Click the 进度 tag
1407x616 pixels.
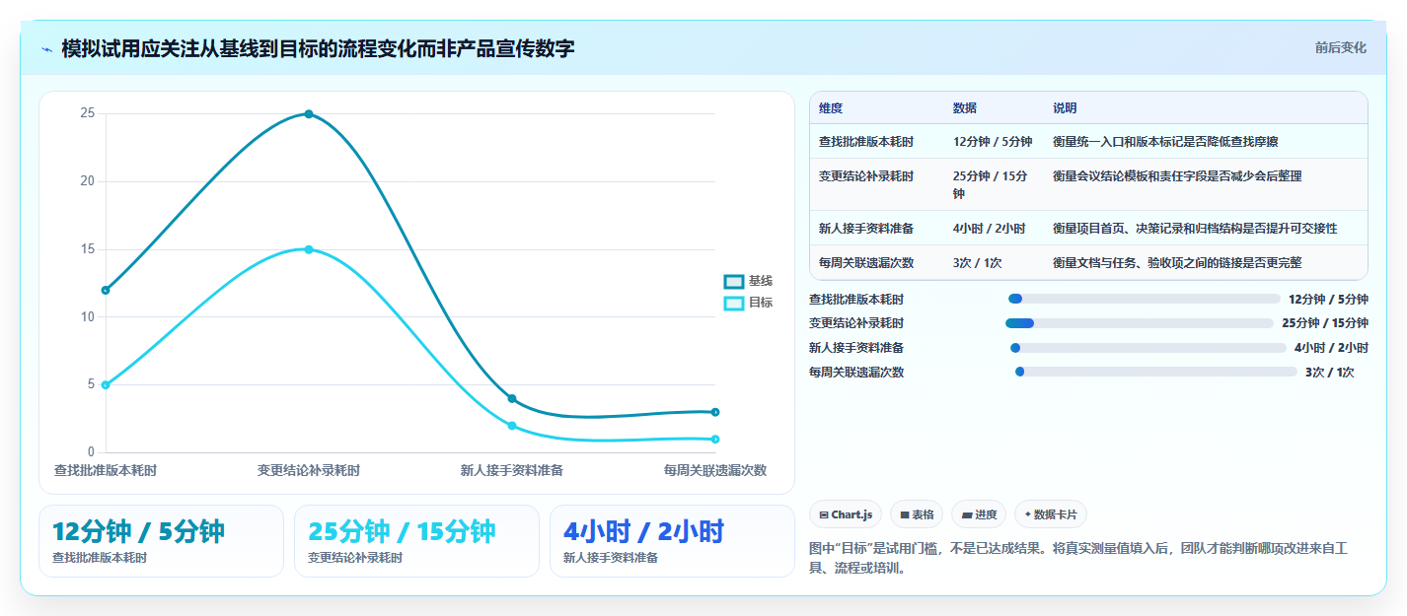979,514
